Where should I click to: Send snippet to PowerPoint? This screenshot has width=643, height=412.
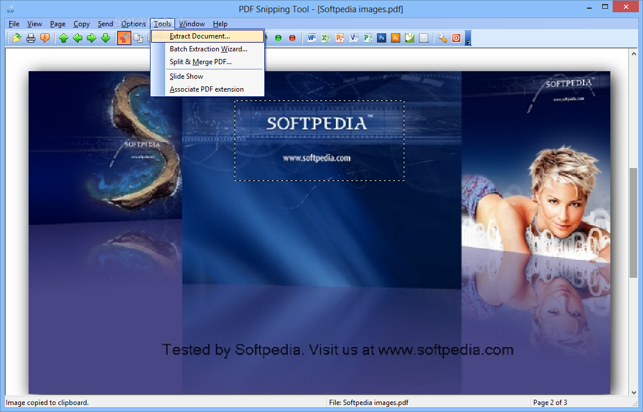(339, 38)
